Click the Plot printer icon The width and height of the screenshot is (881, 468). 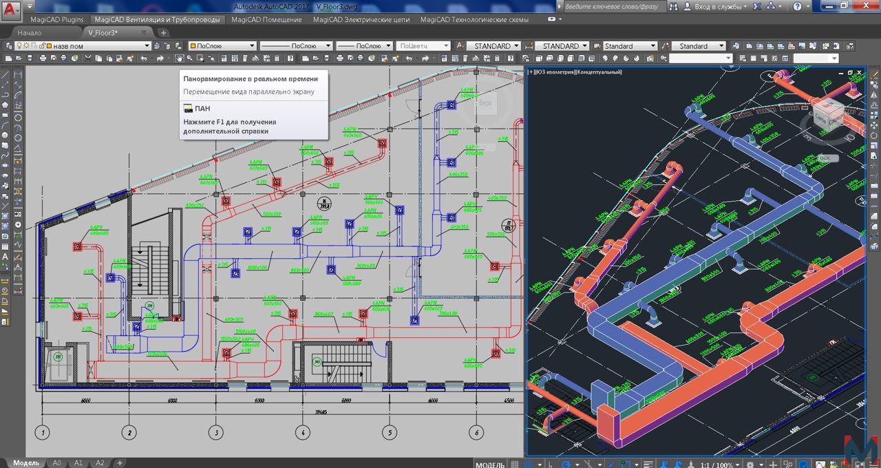pos(44,58)
